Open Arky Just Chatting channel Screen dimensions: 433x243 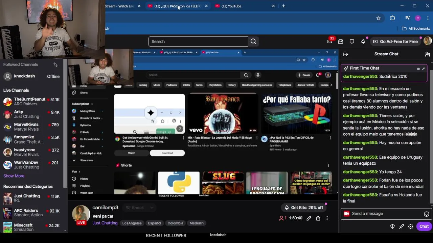tap(31, 114)
